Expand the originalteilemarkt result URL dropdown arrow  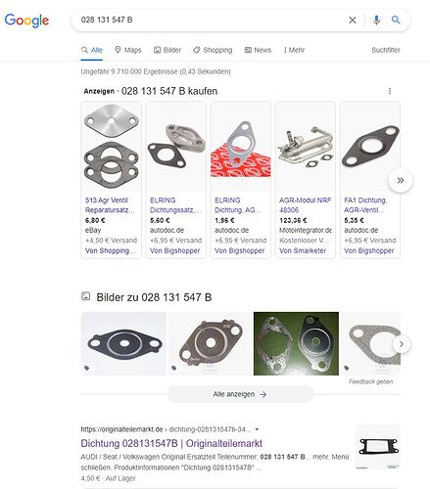[x=257, y=429]
